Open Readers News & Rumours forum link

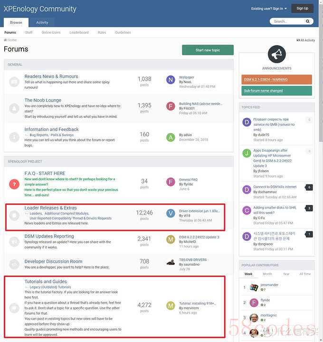click(x=51, y=76)
